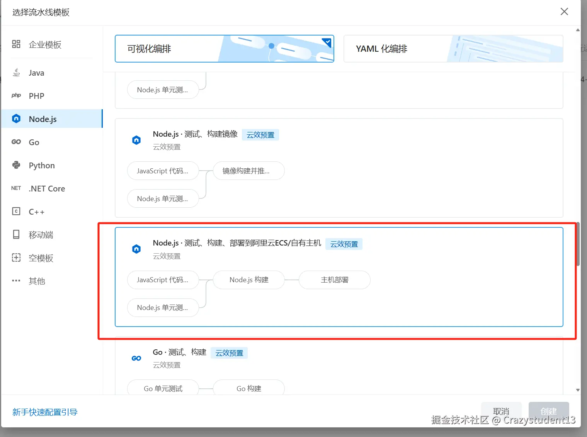This screenshot has width=587, height=437.
Task: Click Node.js 单元测... node in 构建镜像 template
Action: coord(163,198)
